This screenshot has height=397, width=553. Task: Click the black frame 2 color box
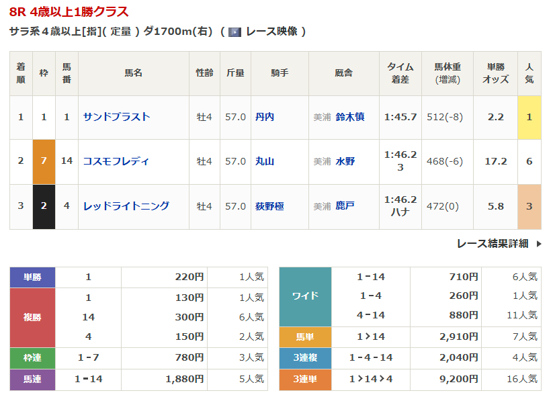point(44,206)
